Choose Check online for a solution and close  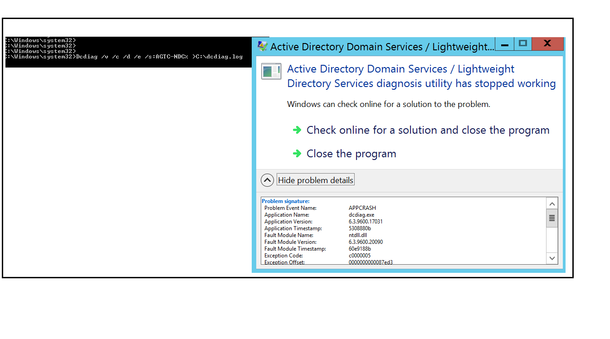428,130
